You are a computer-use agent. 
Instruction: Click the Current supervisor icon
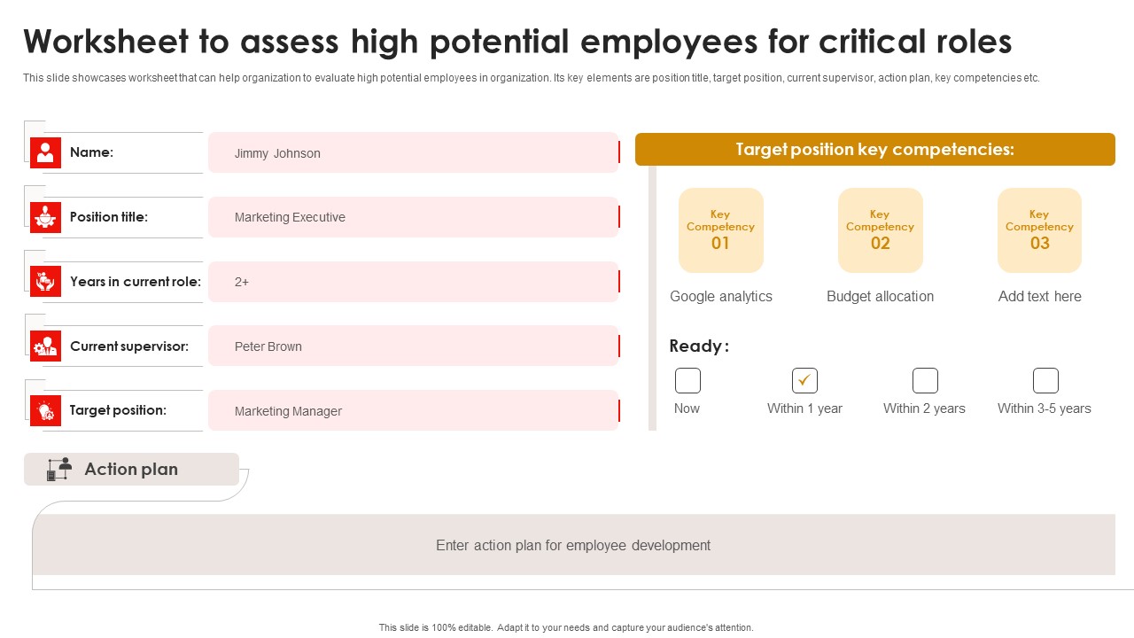[x=45, y=346]
